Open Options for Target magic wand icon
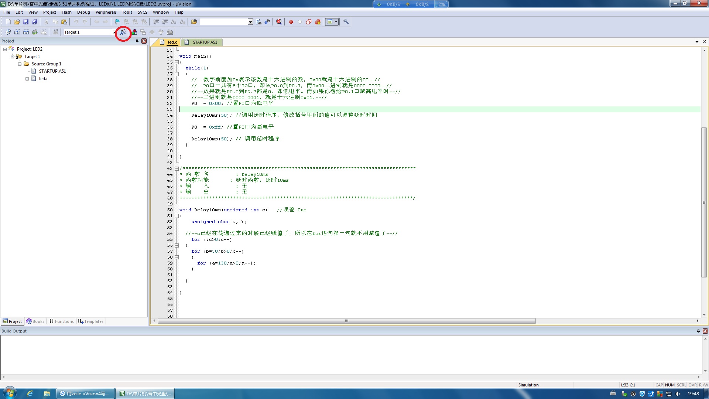The height and width of the screenshot is (399, 709). point(123,33)
